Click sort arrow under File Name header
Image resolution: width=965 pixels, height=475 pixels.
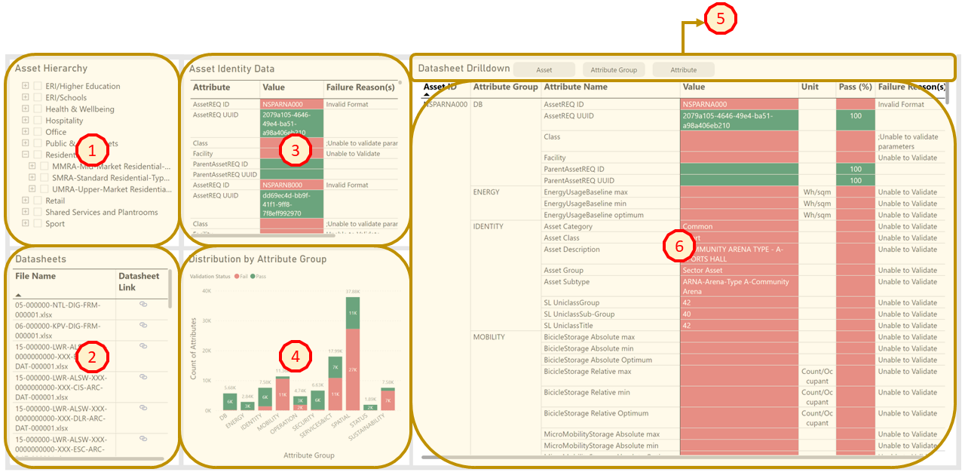18,296
